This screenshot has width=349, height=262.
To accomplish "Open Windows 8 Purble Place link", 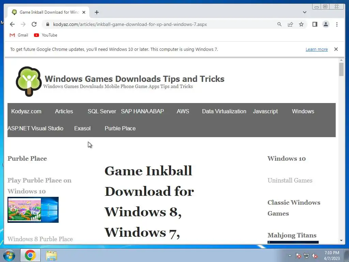I will (x=40, y=239).
